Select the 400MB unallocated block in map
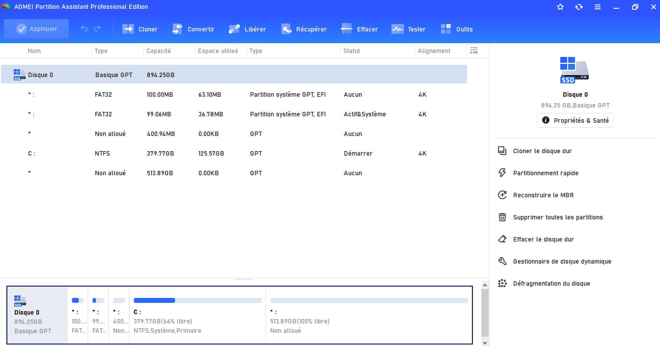660x346 pixels. [119, 315]
